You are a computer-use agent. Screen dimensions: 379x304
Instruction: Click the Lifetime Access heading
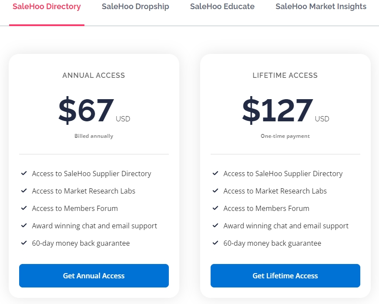click(285, 75)
